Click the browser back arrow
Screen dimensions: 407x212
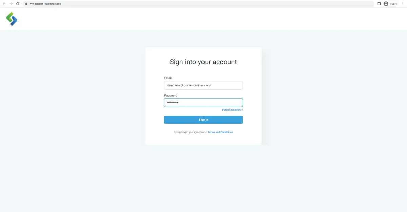(4, 4)
